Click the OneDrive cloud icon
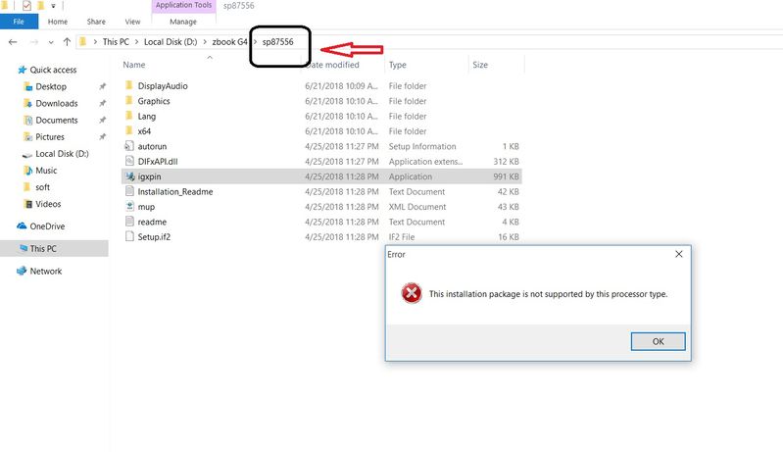783x452 pixels. point(22,226)
